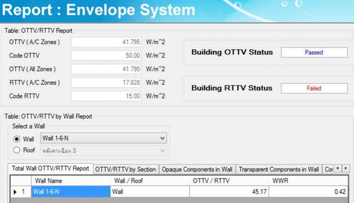The width and height of the screenshot is (354, 203).
Task: Click the Building RTTV Status Failed box
Action: (x=314, y=88)
